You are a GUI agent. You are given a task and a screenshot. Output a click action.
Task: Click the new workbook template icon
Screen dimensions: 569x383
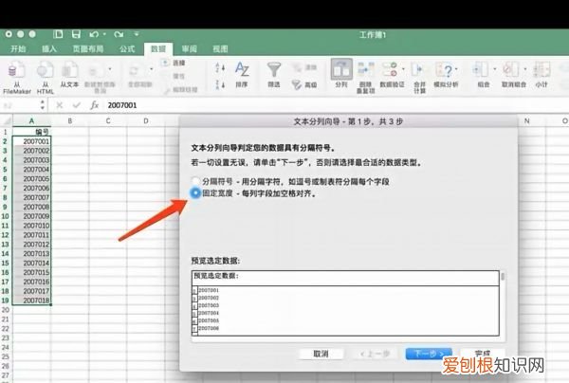point(58,34)
